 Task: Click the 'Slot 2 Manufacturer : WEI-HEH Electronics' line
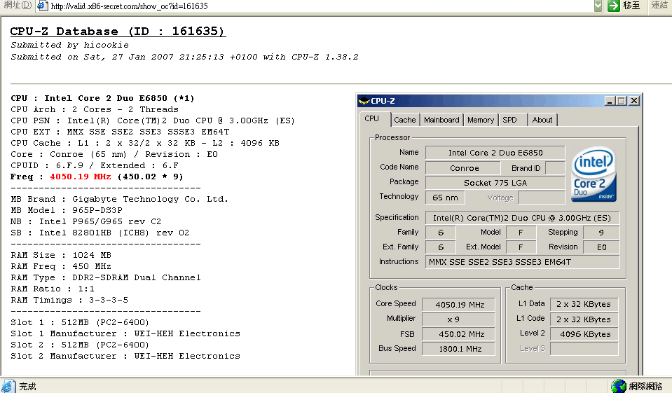(x=125, y=356)
